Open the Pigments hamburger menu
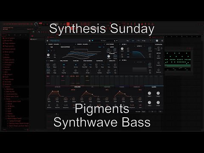Screen dimensions: 204x153 click(x=47, y=41)
